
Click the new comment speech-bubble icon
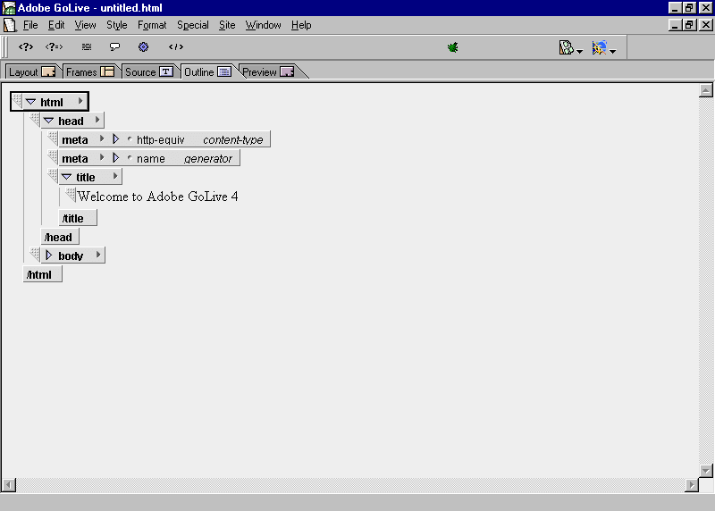coord(114,47)
